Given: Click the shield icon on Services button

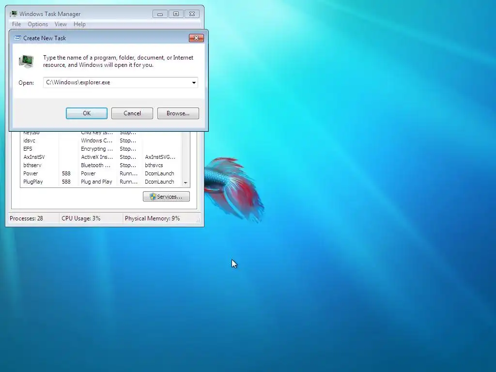Looking at the screenshot, I should pyautogui.click(x=153, y=197).
